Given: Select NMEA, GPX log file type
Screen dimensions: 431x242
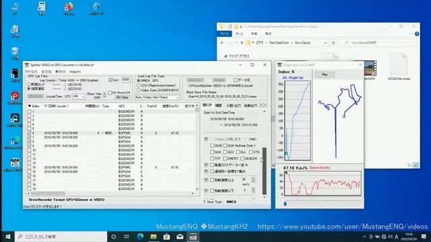Looking at the screenshot, I should tap(139, 81).
